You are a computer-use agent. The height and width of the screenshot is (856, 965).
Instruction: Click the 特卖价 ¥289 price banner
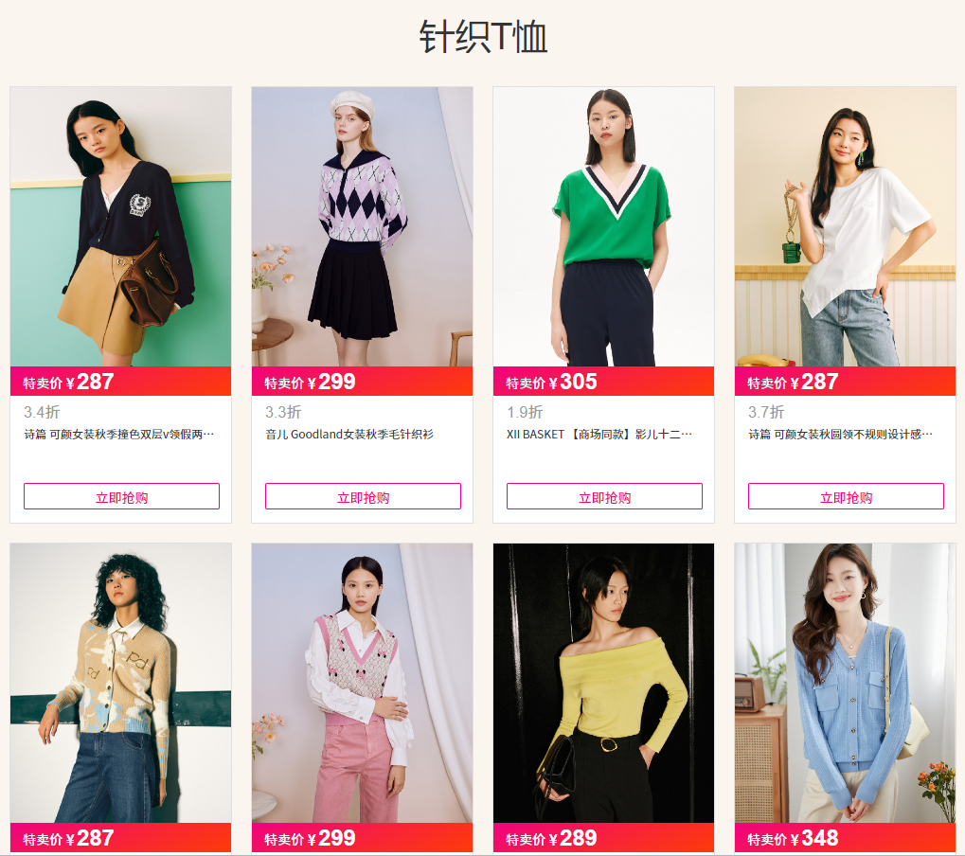604,838
